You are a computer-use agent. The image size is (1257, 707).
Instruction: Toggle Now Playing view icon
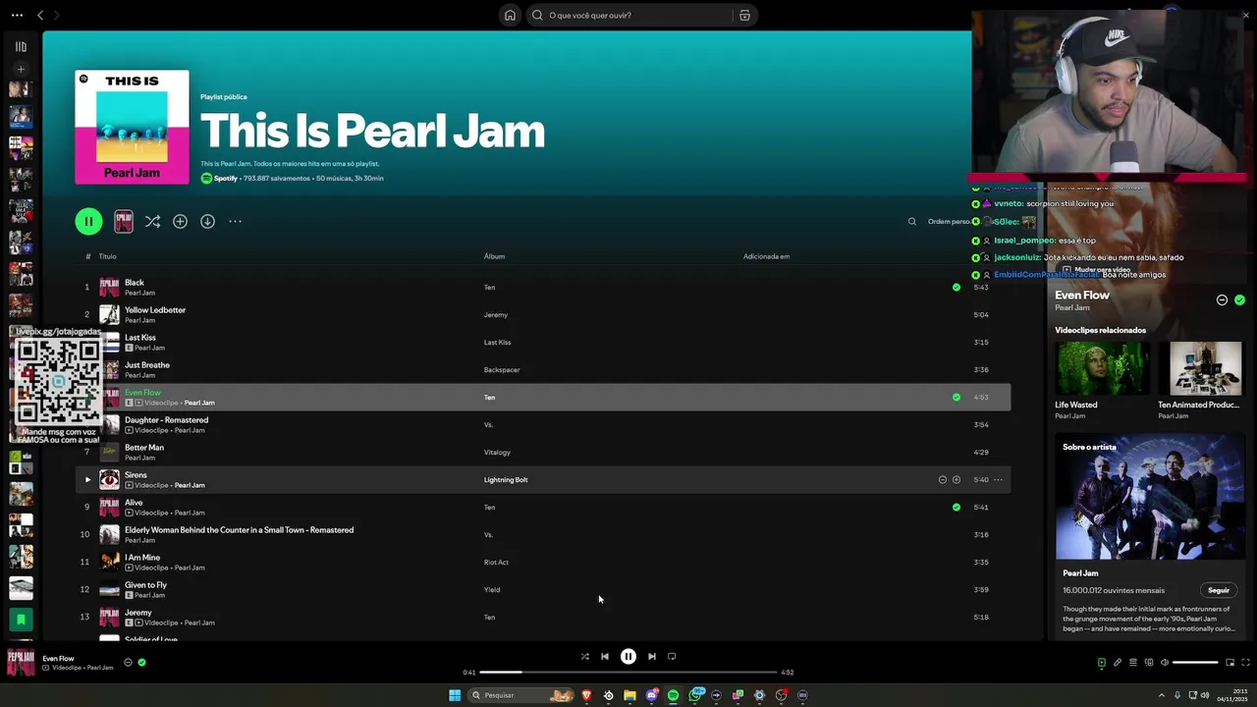[1101, 663]
